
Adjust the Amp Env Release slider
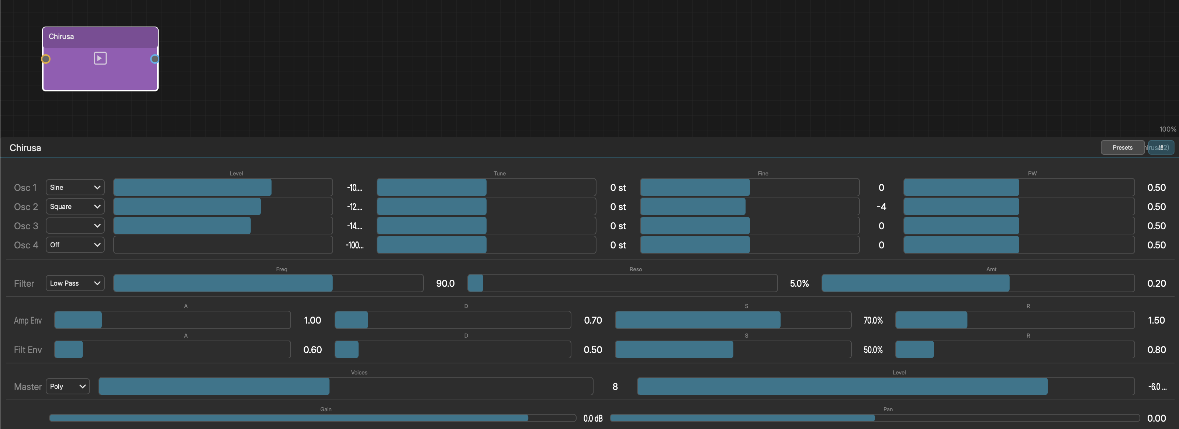[1015, 320]
